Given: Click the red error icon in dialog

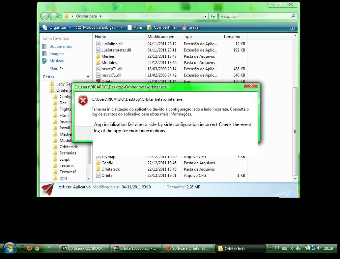Looking at the screenshot, I should coord(83,100).
